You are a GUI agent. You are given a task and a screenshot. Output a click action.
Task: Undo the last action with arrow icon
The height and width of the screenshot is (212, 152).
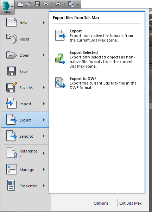[46, 4]
